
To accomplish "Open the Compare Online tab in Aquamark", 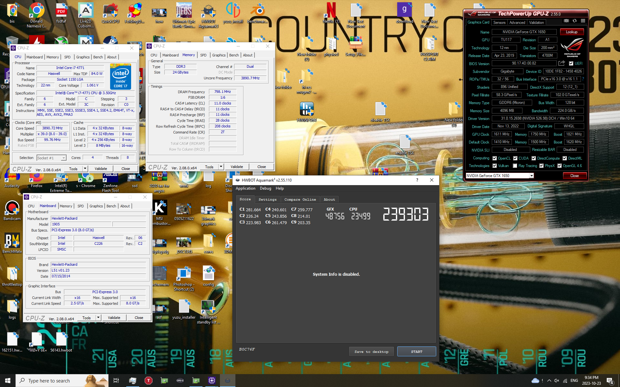I will [x=300, y=199].
